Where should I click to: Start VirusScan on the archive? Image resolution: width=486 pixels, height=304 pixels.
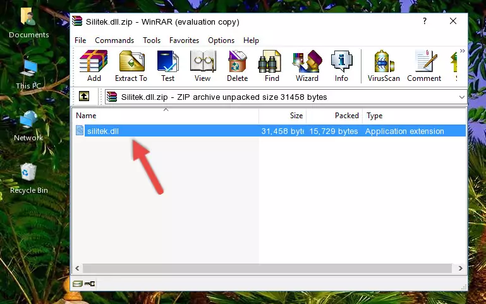[x=384, y=66]
